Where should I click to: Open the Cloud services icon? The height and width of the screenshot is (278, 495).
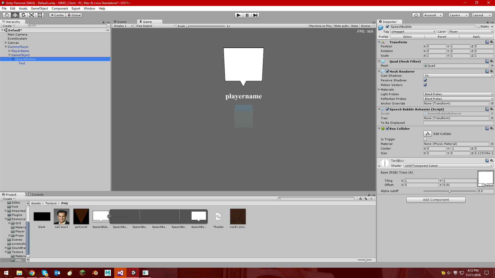pyautogui.click(x=416, y=15)
